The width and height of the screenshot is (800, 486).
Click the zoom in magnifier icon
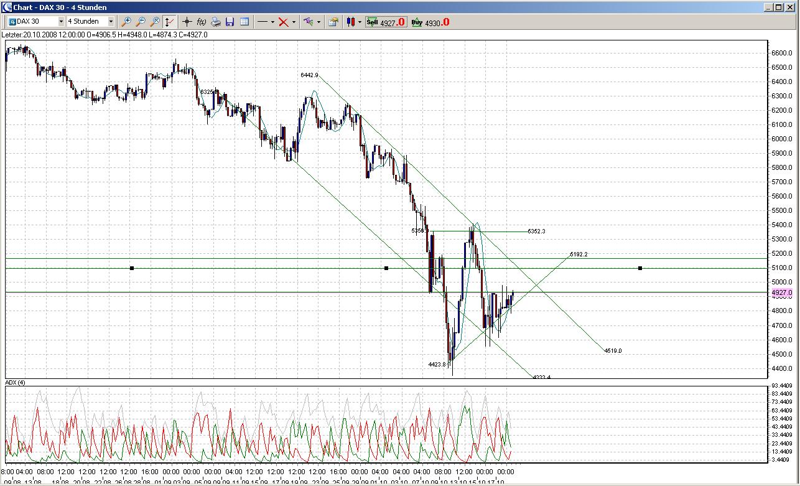point(127,22)
